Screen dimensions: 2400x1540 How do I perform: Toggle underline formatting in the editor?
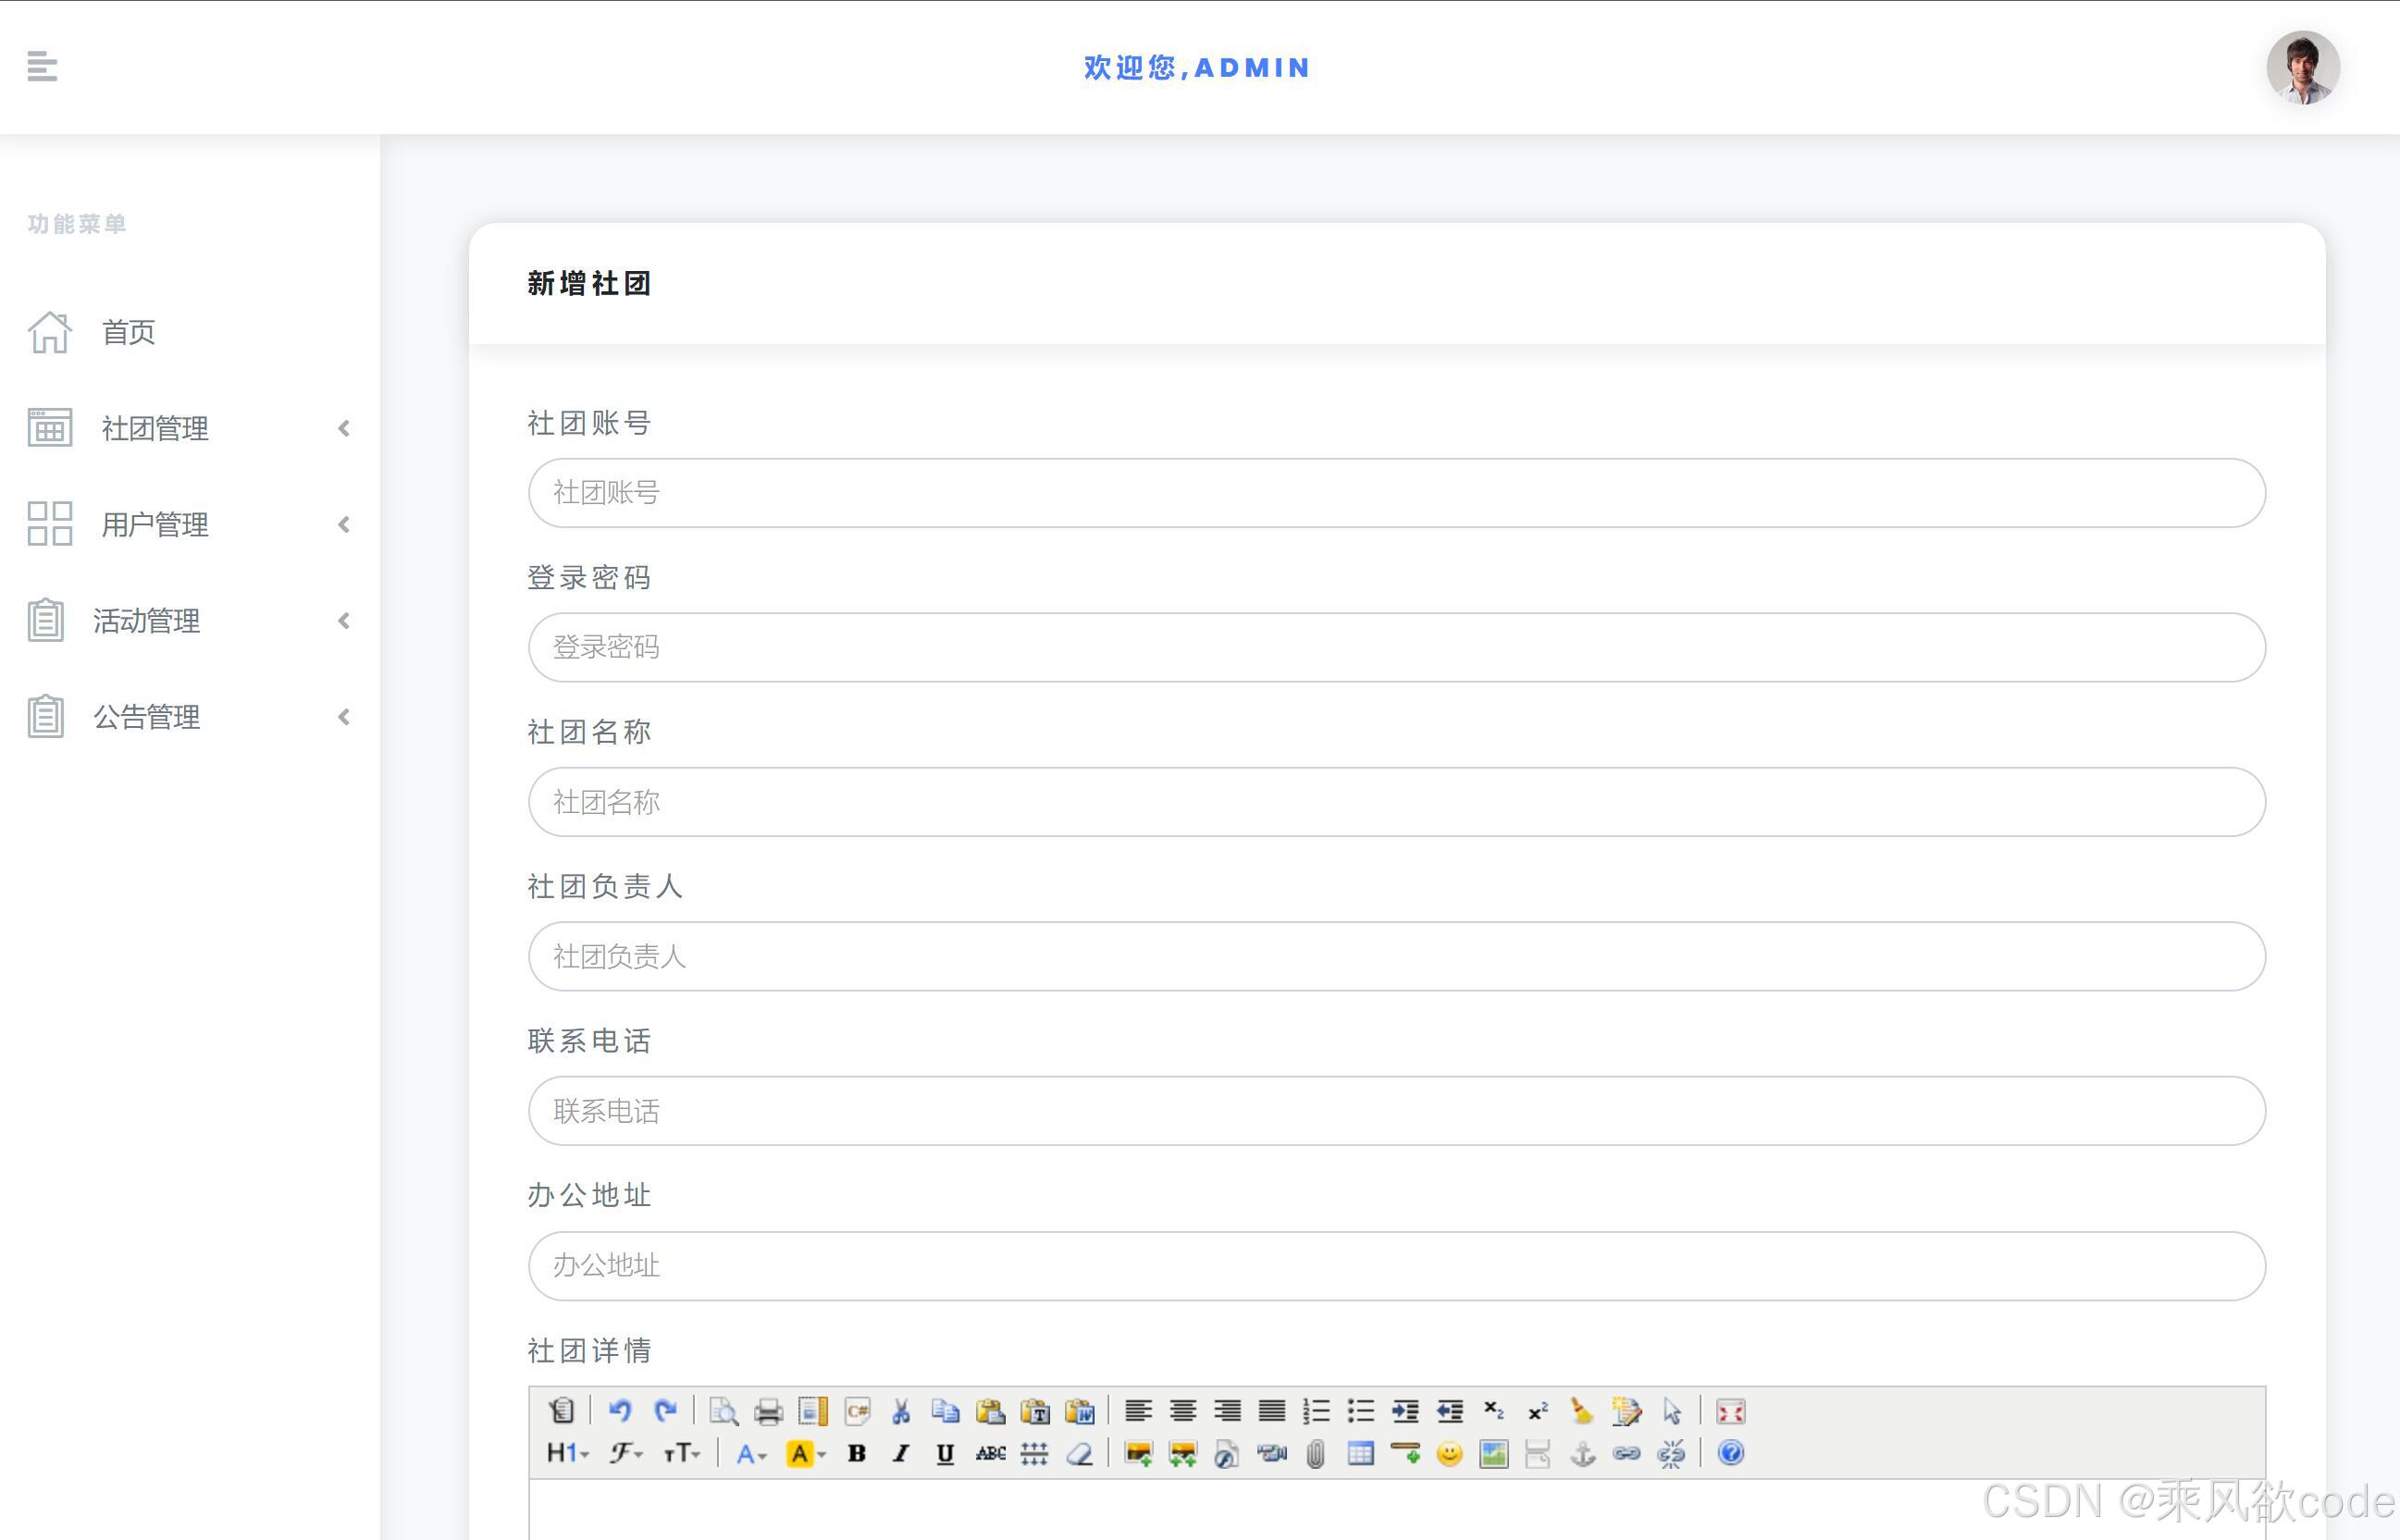[945, 1455]
